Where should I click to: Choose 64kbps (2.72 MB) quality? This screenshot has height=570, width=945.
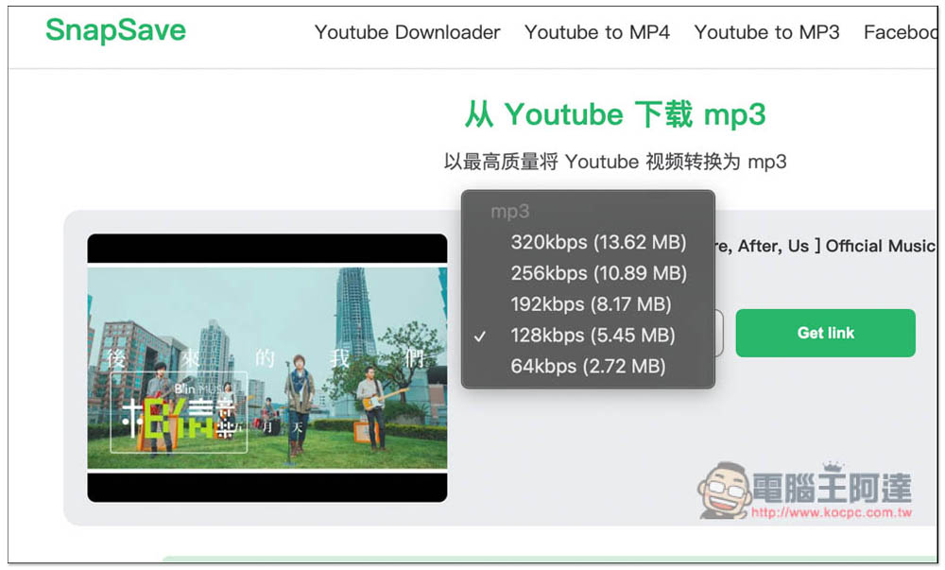click(x=588, y=367)
